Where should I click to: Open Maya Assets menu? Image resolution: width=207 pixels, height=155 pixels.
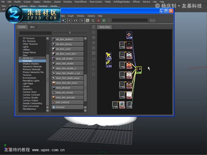[57, 2]
